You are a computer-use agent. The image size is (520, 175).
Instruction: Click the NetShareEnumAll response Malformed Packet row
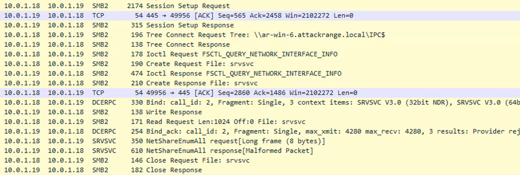(229, 151)
